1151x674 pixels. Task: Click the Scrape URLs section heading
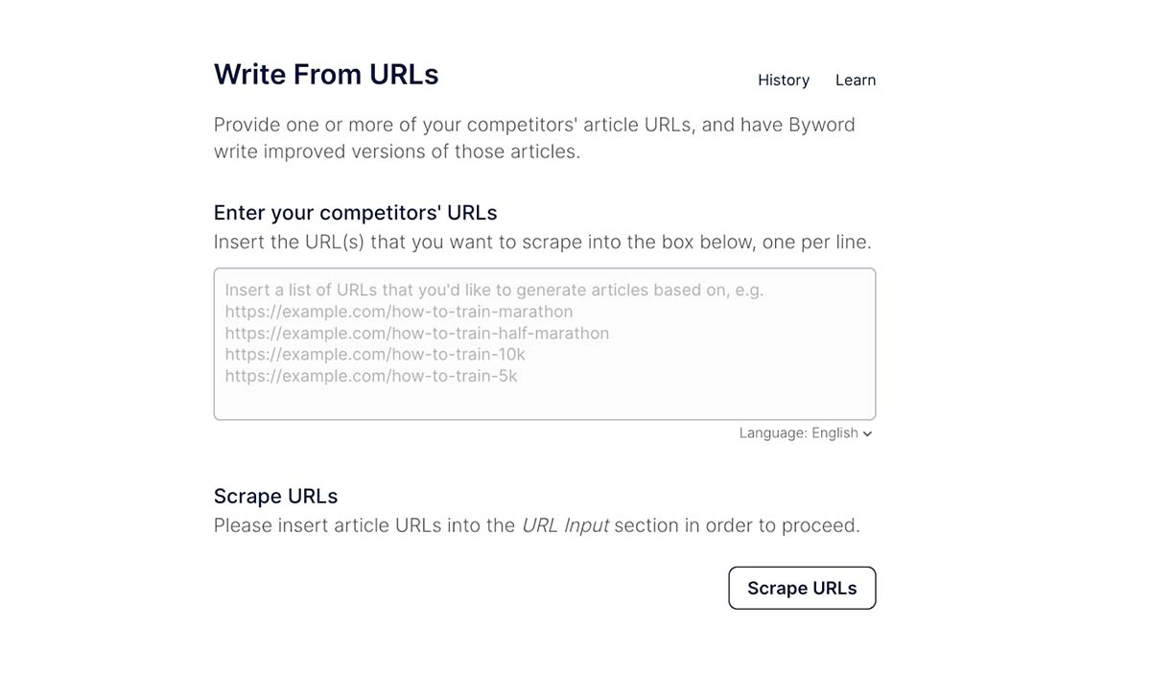(x=275, y=497)
